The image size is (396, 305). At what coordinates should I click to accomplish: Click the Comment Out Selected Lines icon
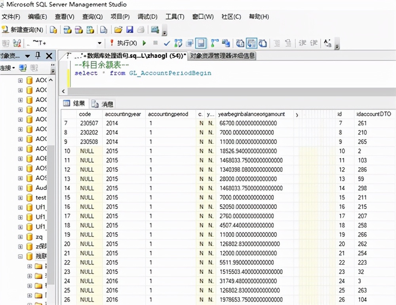click(276, 43)
